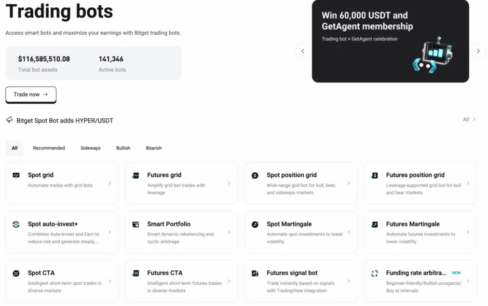Click the Trade now button
The height and width of the screenshot is (306, 488).
tap(31, 95)
